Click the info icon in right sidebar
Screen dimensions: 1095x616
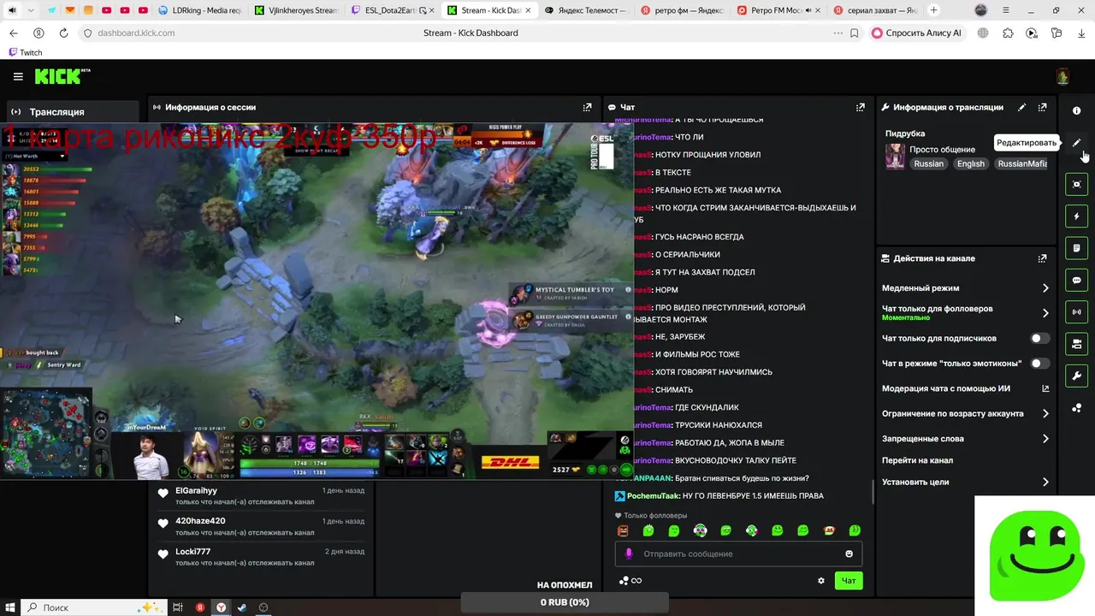pos(1076,110)
